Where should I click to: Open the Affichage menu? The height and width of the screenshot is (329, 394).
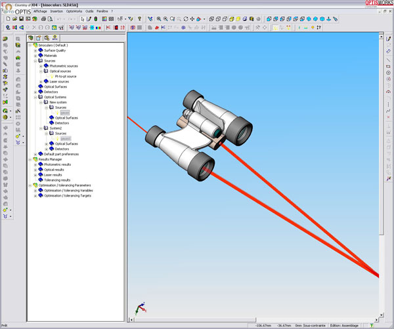40,11
